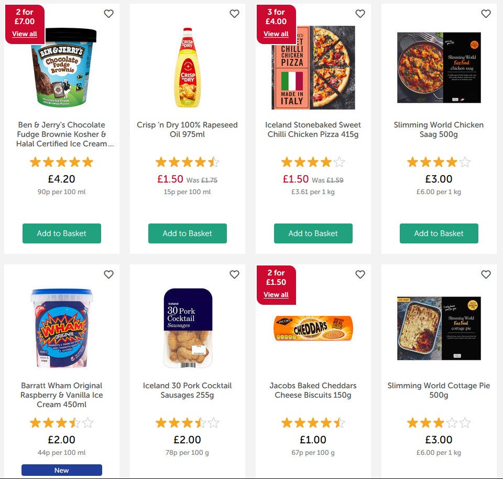
Task: Click the heart icon on Slimming World Cottage Pie
Action: pos(486,274)
